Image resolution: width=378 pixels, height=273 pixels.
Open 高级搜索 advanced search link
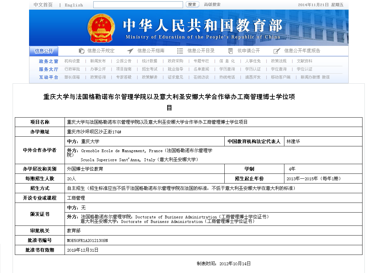coord(212,5)
